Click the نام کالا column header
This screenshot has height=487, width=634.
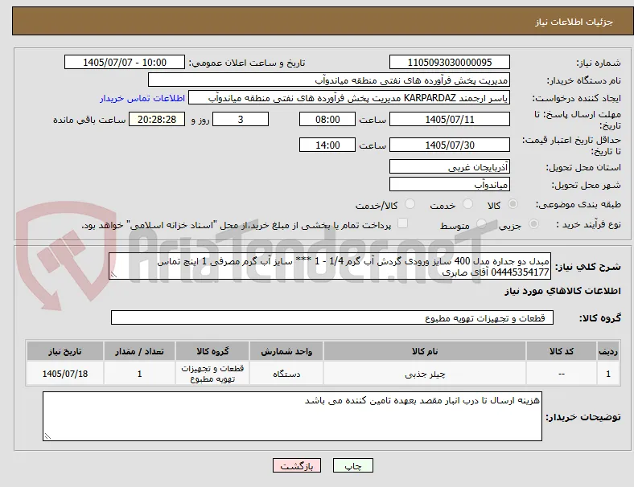point(425,351)
